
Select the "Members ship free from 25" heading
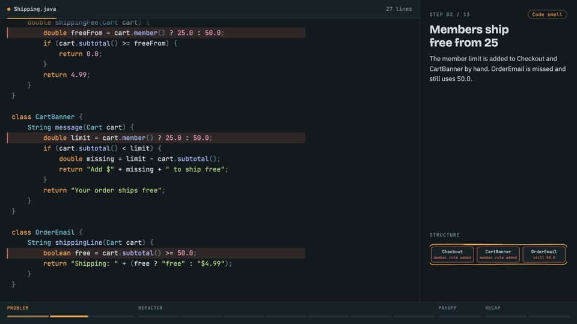[469, 36]
